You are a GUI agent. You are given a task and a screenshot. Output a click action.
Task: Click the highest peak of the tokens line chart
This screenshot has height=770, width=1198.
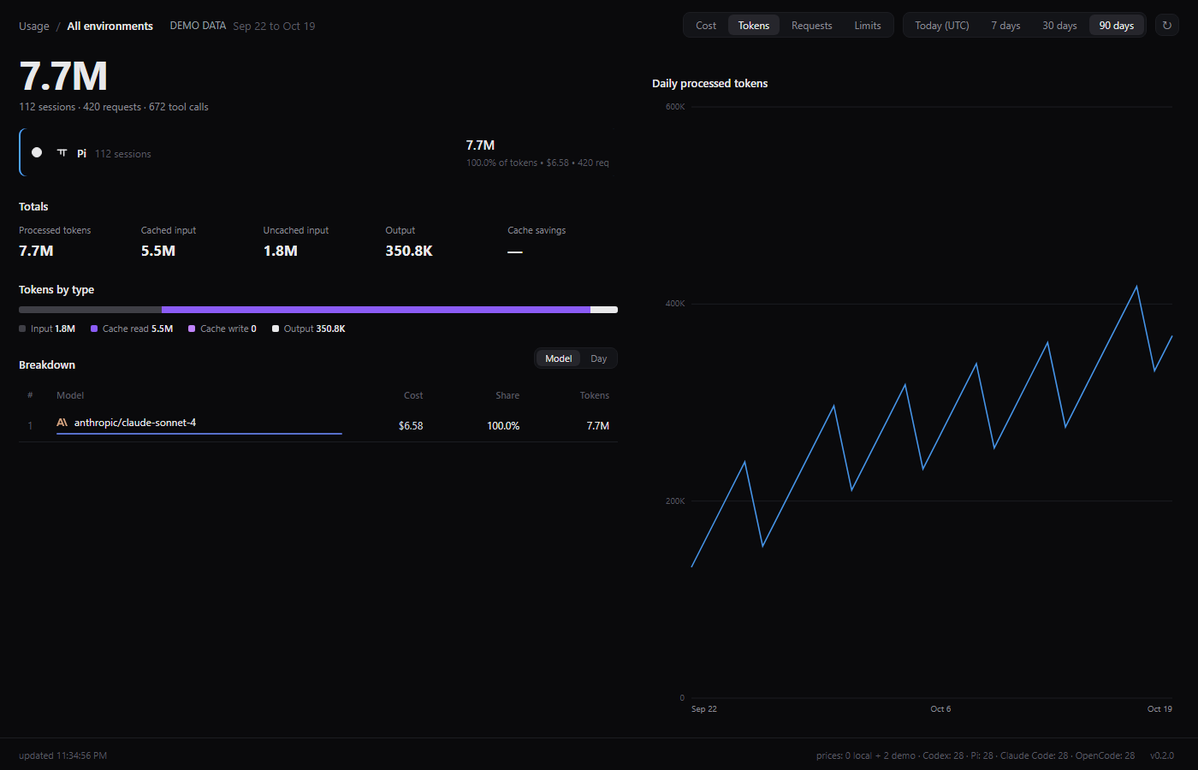[x=1136, y=287]
